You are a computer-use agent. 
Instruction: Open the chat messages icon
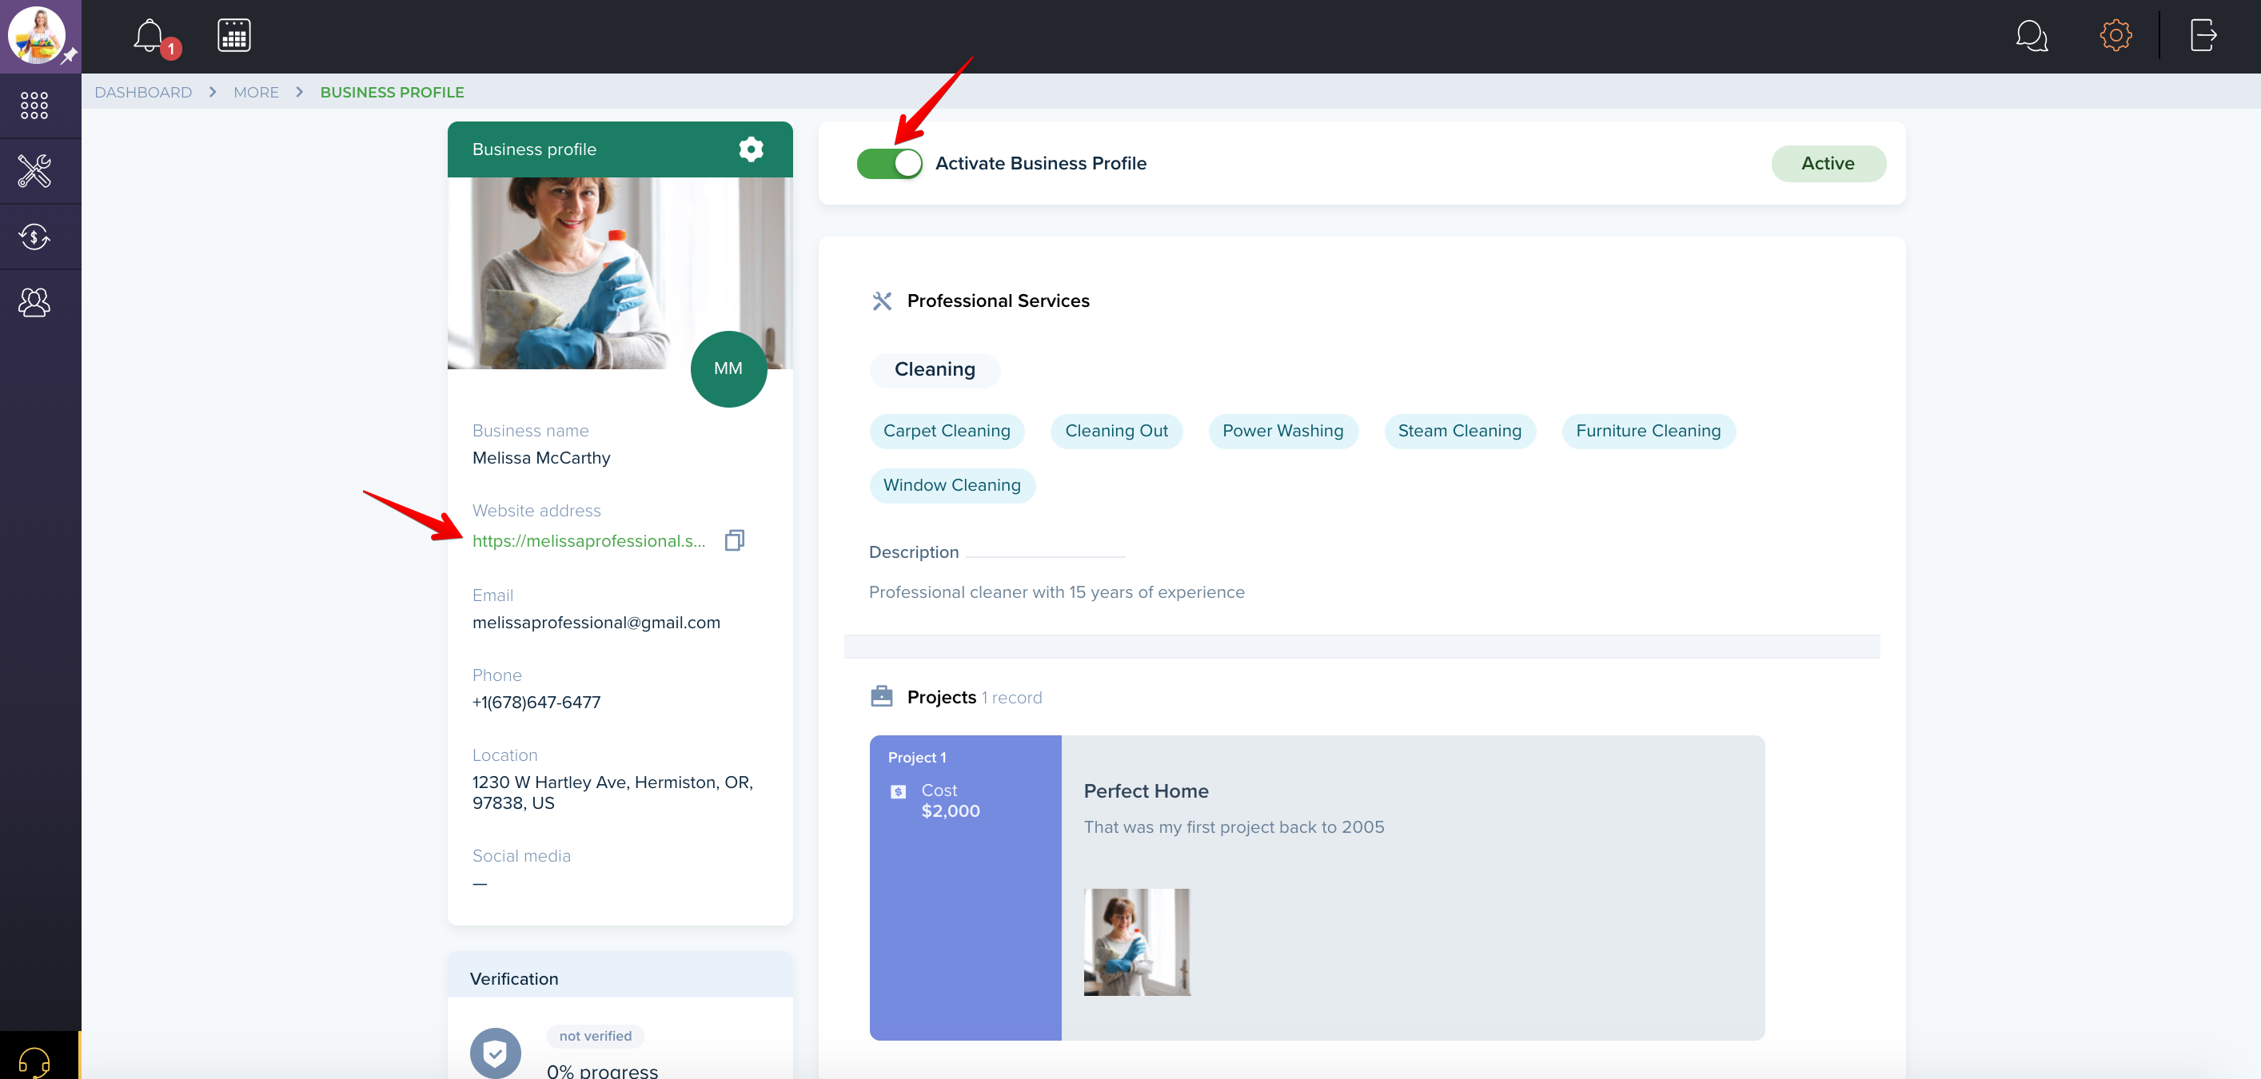coord(2031,36)
